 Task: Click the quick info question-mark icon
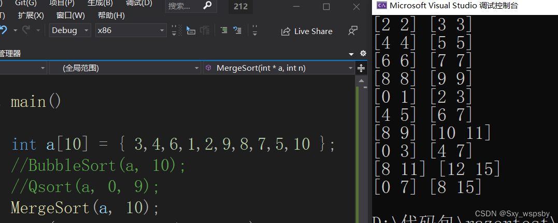[237, 30]
